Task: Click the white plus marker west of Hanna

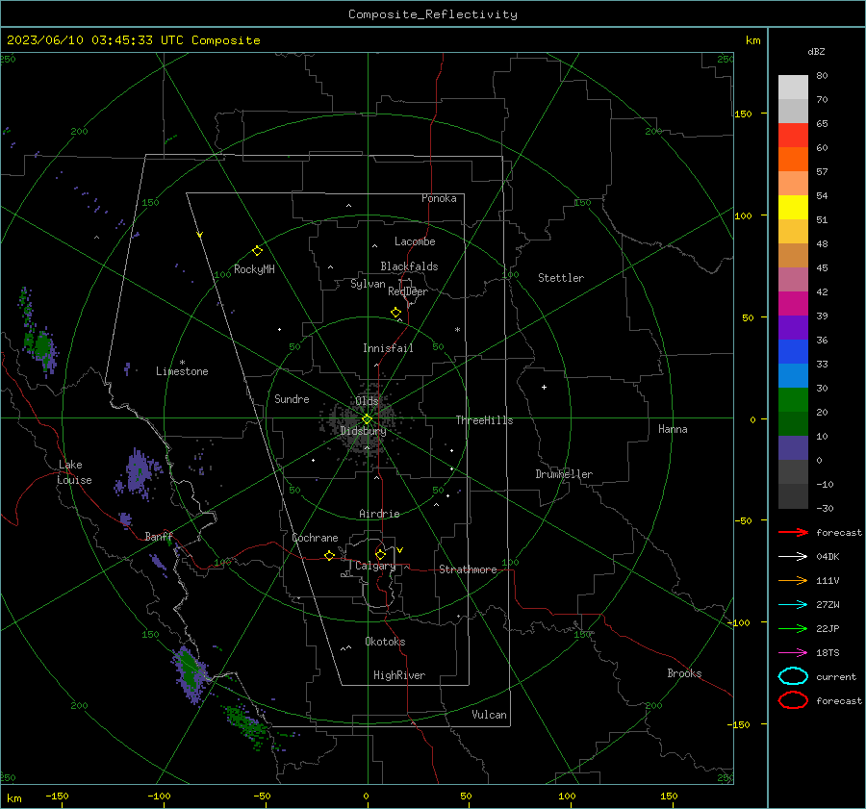Action: coord(544,387)
